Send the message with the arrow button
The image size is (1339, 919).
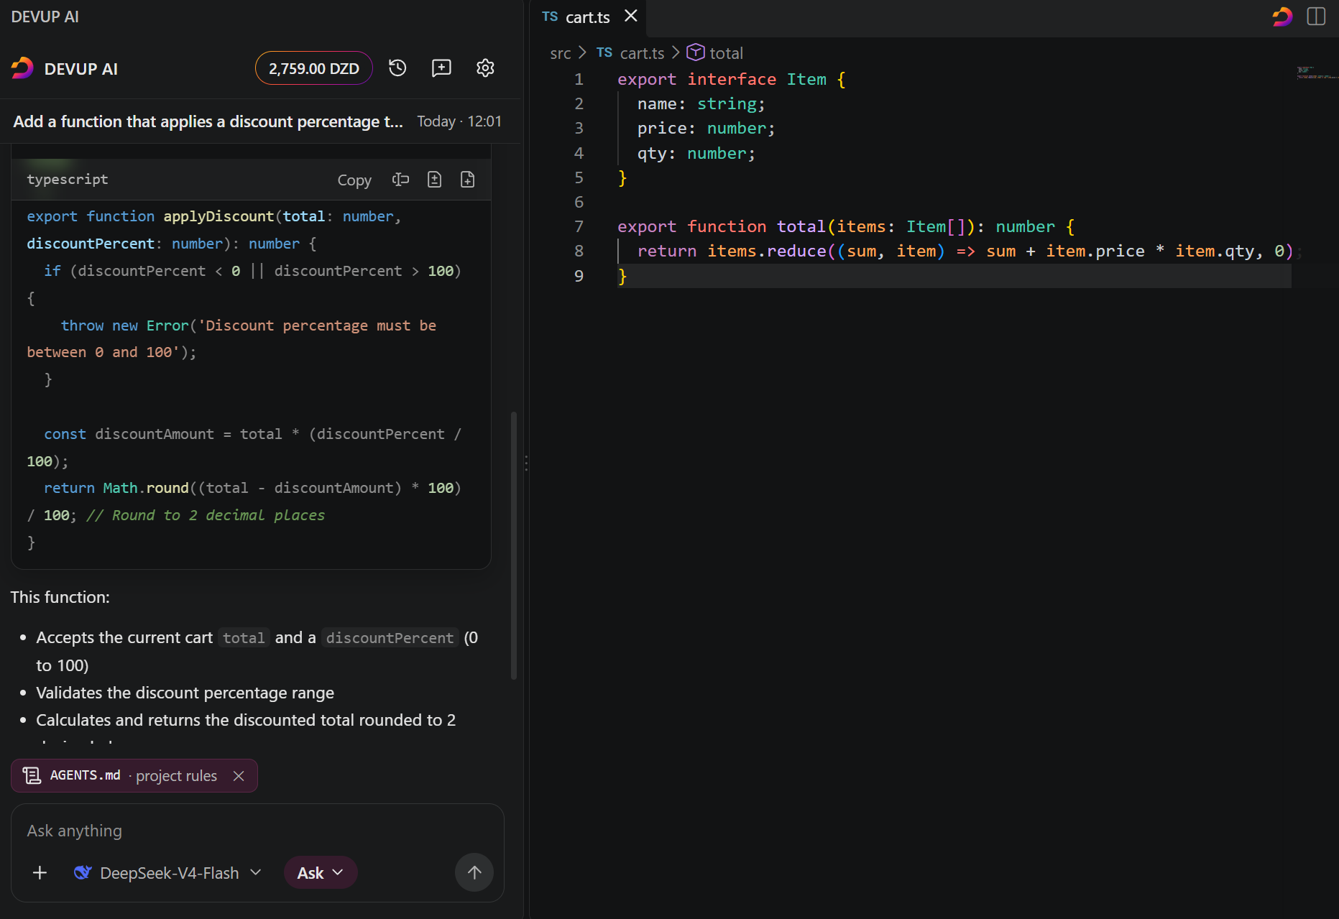click(x=474, y=872)
